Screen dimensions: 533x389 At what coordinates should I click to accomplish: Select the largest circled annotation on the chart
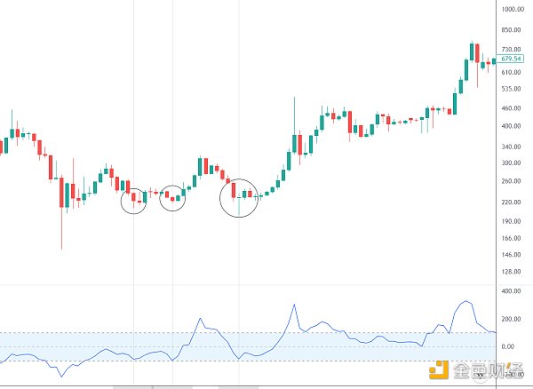[239, 198]
